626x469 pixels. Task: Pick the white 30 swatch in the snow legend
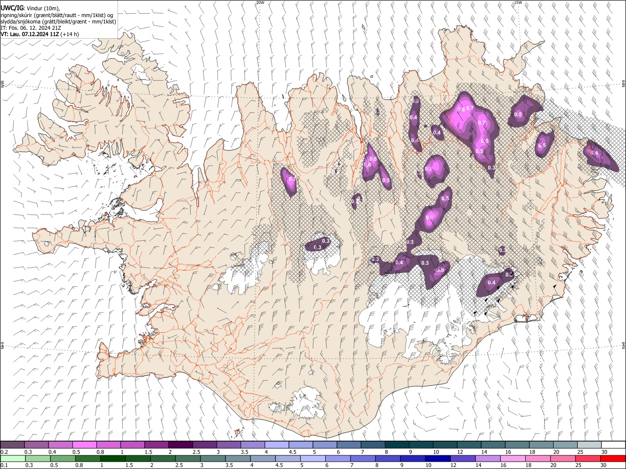(x=613, y=445)
